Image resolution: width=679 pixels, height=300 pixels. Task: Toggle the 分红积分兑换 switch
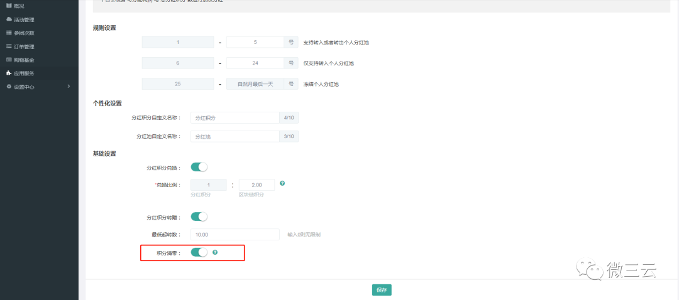[199, 167]
